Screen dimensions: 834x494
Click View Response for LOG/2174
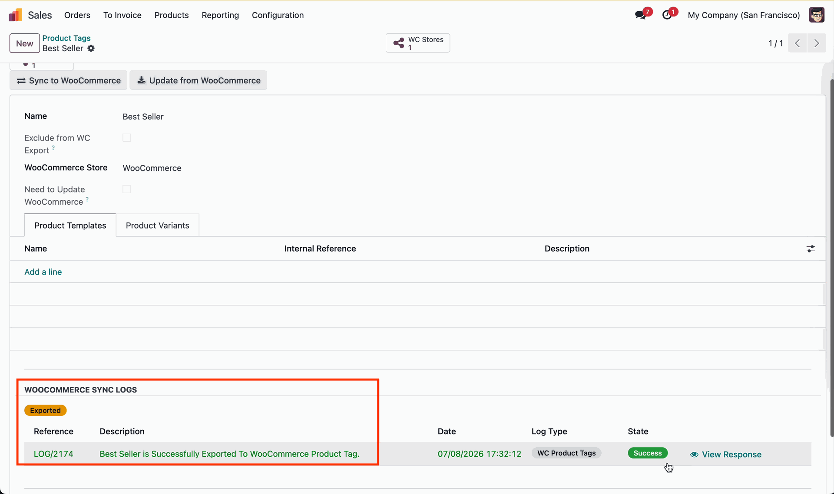[x=726, y=455]
